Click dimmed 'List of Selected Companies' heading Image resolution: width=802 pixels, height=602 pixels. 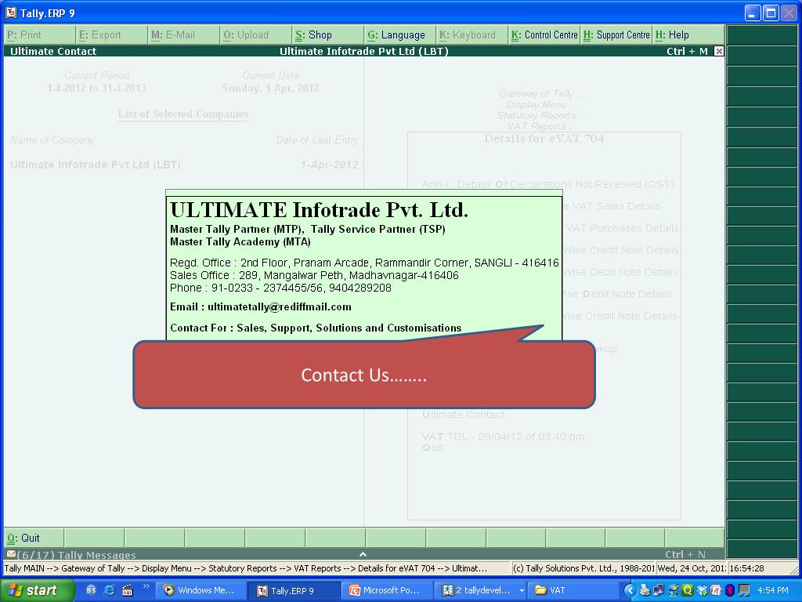click(183, 114)
